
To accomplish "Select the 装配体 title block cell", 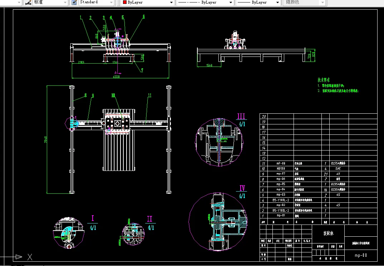I will [x=328, y=233].
